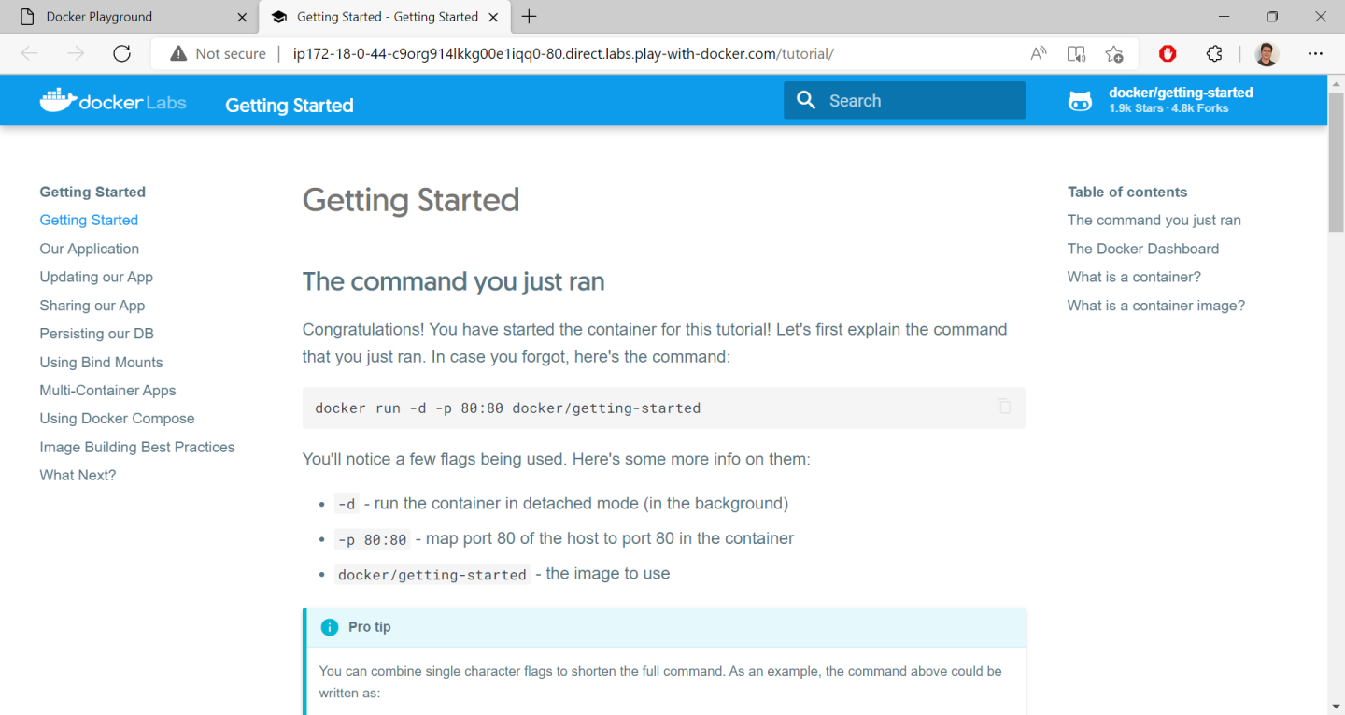This screenshot has height=715, width=1345.
Task: Open a new browser tab with plus
Action: point(530,17)
